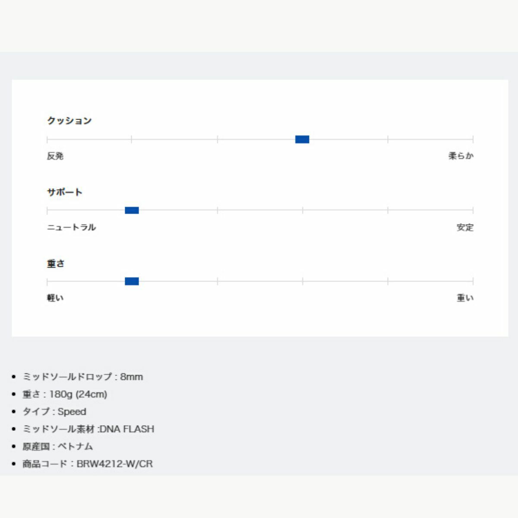Click the 軽い label
Viewport: 518px width, 518px height.
point(55,298)
